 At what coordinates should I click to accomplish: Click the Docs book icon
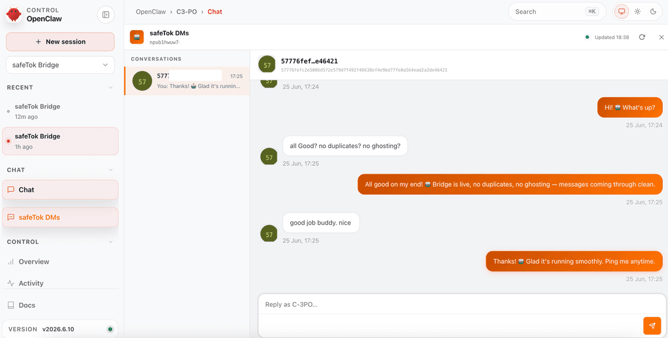click(11, 305)
